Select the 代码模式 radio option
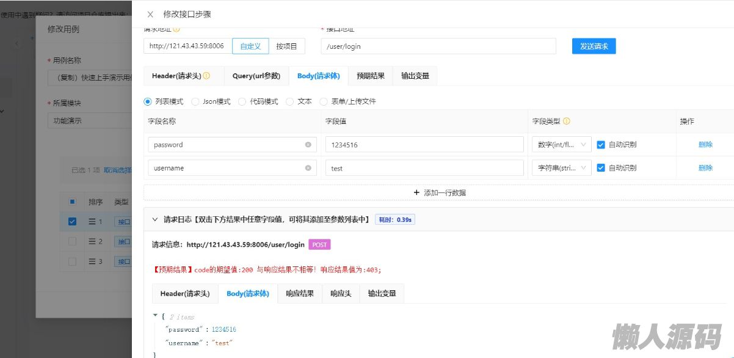Viewport: 734px width, 358px height. click(242, 101)
